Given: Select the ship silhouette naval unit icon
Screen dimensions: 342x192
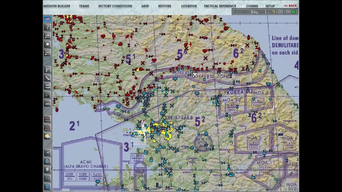Looking at the screenshot, I should tap(48, 103).
